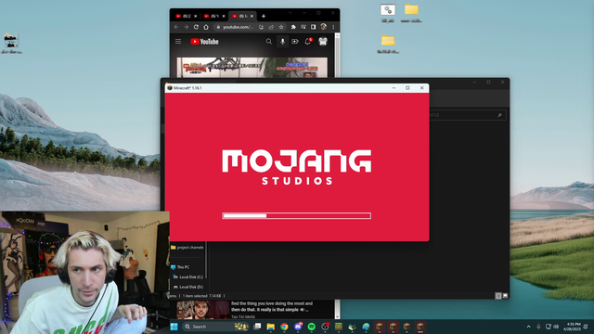This screenshot has width=594, height=334.
Task: Select the lower desktop folder with documents
Action: pyautogui.click(x=388, y=44)
